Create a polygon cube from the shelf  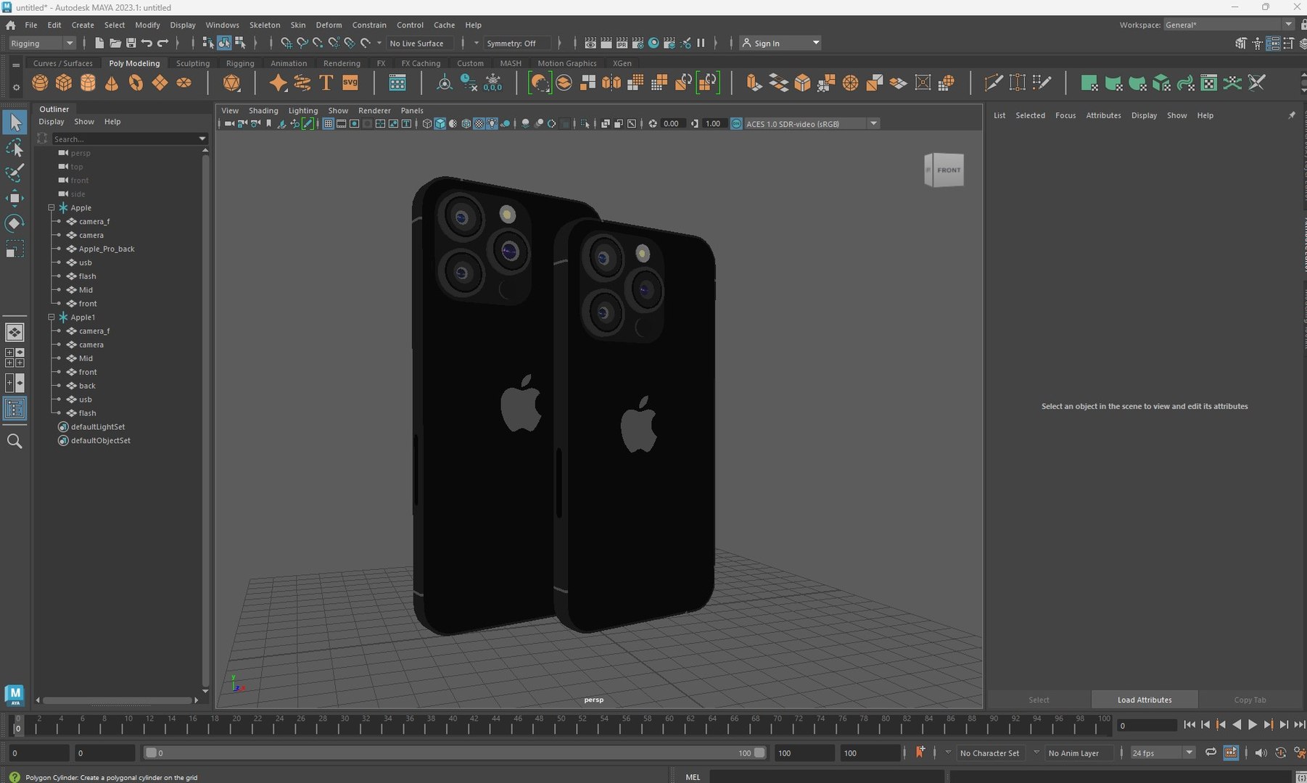(64, 83)
